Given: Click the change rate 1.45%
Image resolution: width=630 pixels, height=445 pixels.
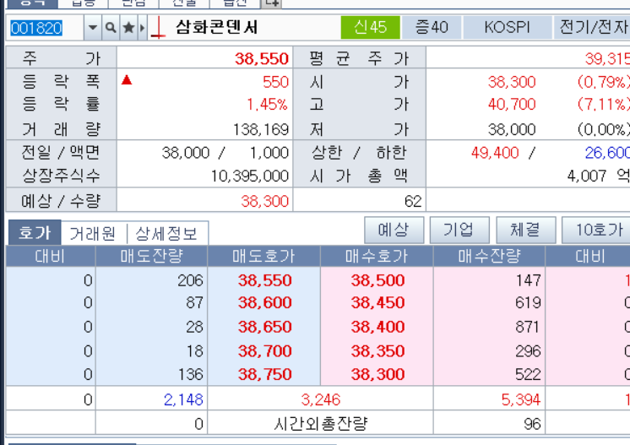Looking at the screenshot, I should tap(267, 105).
